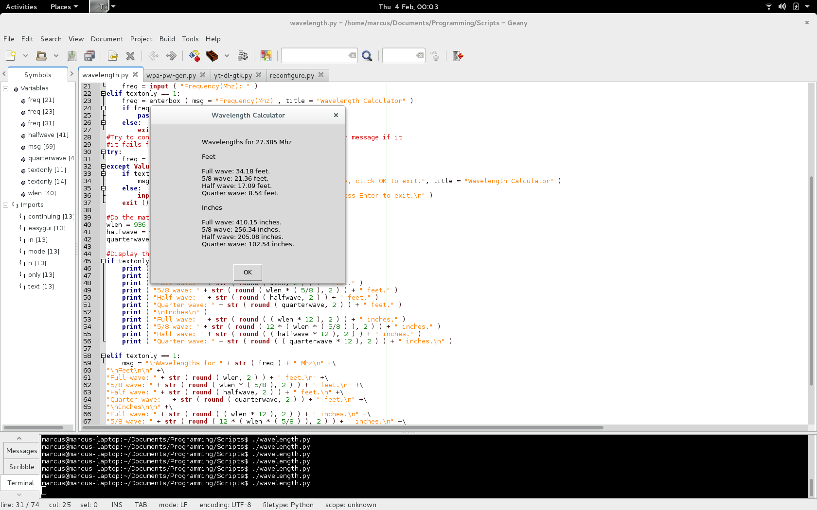Screen dimensions: 817x510
Task: Open the color chooser icon
Action: pyautogui.click(x=266, y=56)
